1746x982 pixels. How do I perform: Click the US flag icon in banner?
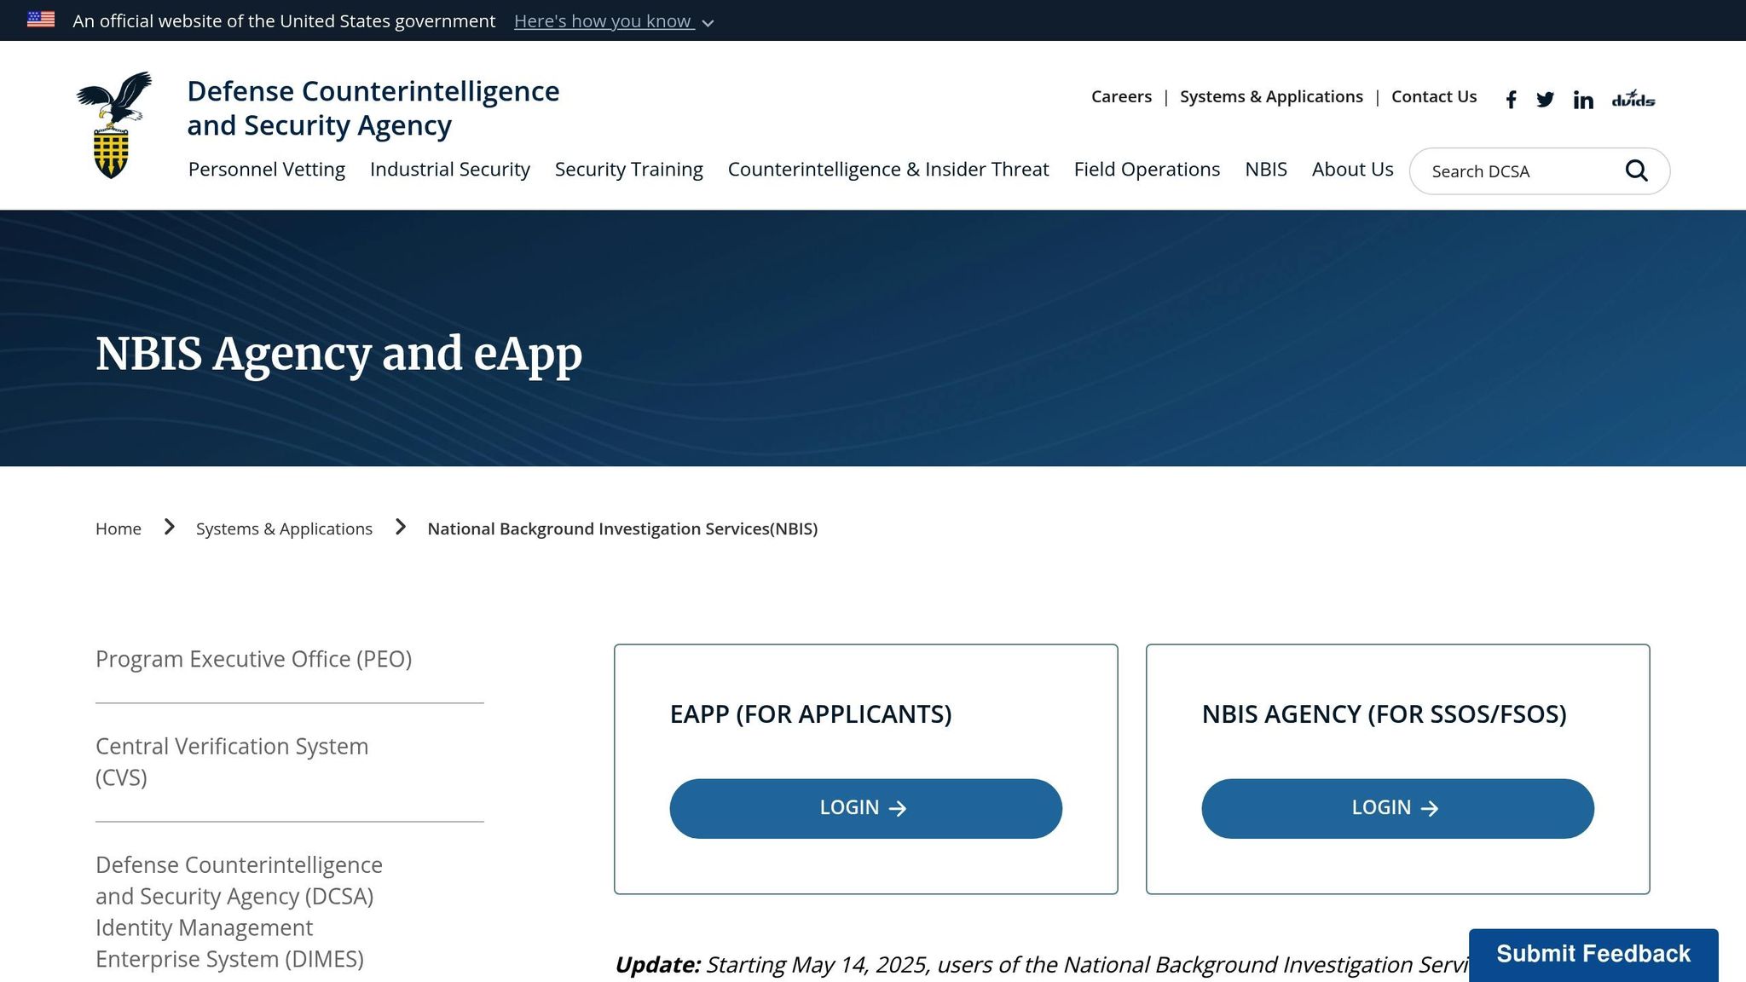41,20
